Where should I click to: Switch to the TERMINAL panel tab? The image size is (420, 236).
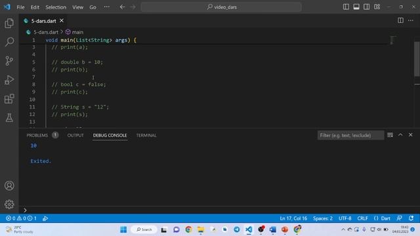point(146,136)
